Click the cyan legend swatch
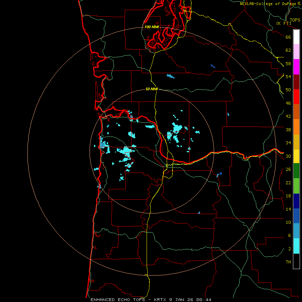 click(296, 246)
